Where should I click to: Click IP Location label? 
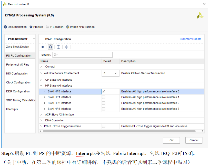pos(56,27)
